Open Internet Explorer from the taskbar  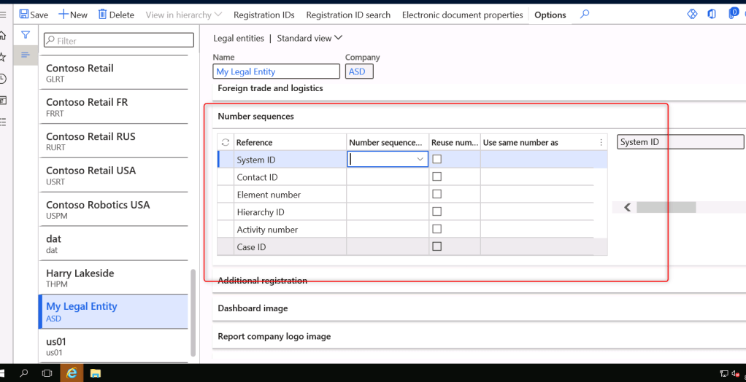click(x=72, y=373)
